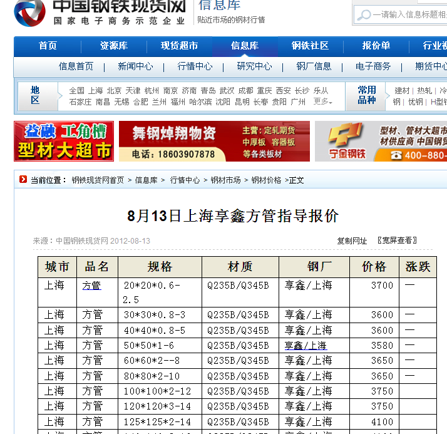Image resolution: width=447 pixels, height=434 pixels.
Task: Select region 济南
Action: coord(189,91)
